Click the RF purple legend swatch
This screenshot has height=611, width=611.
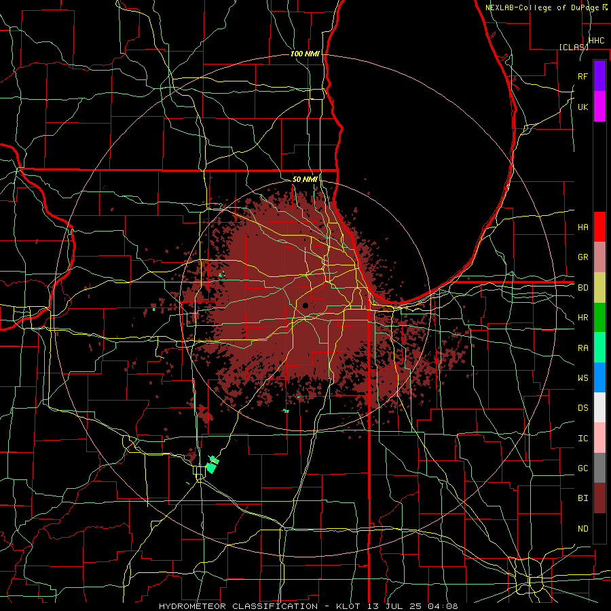(x=599, y=76)
